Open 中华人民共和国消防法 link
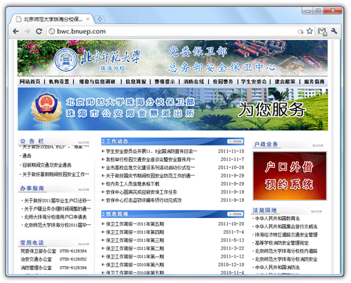 click(x=277, y=267)
